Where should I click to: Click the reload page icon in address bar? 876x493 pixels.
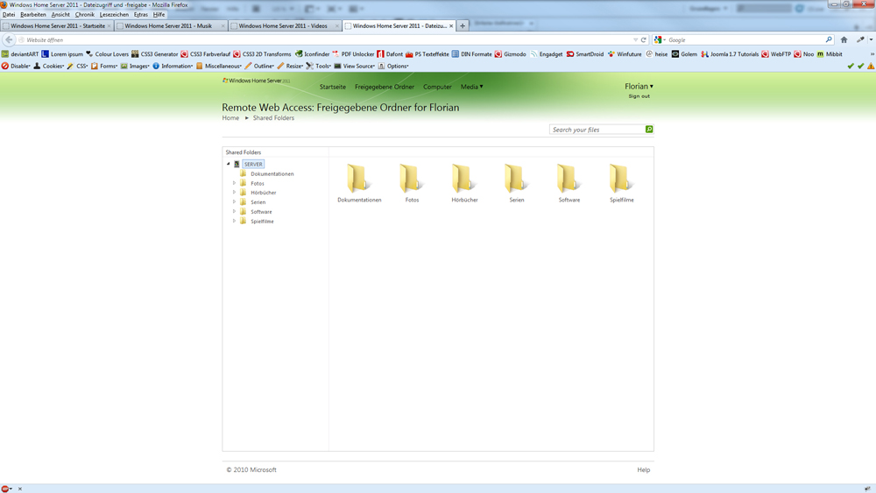[x=644, y=40]
